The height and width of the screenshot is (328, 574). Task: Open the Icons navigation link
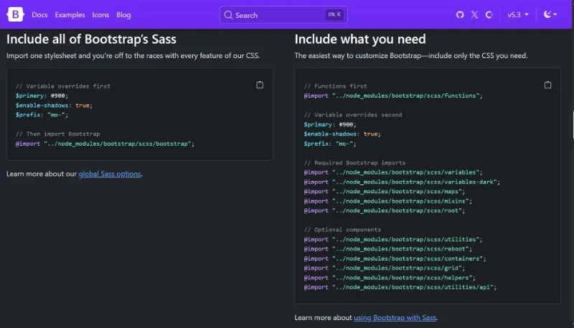[x=100, y=15]
